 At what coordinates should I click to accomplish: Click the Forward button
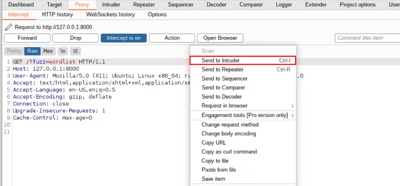pyautogui.click(x=27, y=38)
